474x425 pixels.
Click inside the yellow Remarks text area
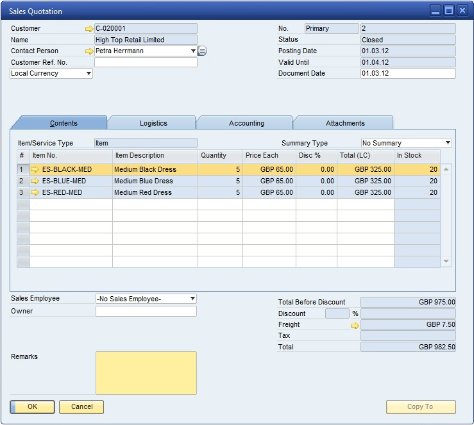146,372
